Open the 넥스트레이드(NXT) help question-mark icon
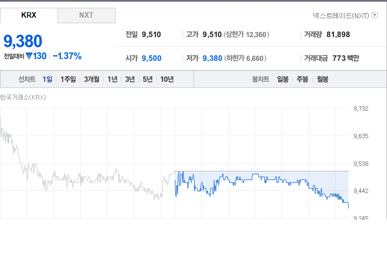 click(374, 15)
